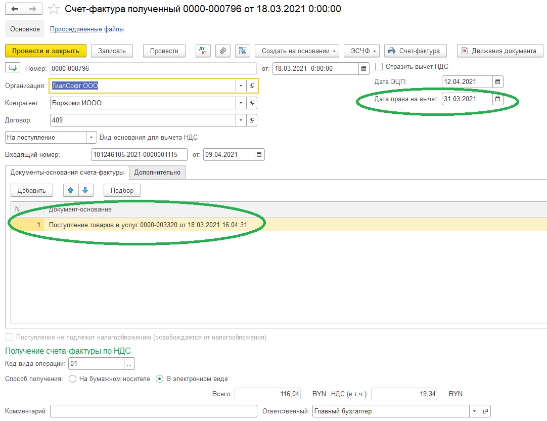Switch to the Дополнительно tab
Viewport: 547px width, 421px height.
tap(157, 173)
